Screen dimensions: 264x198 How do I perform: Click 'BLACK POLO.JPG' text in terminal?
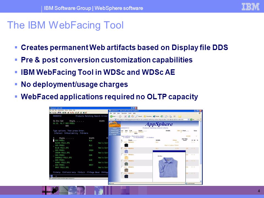click(62, 143)
